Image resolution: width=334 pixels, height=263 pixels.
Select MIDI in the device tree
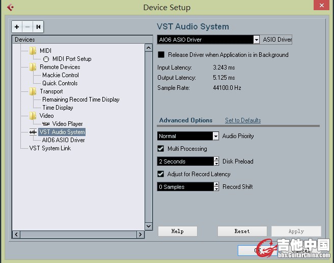pos(46,51)
